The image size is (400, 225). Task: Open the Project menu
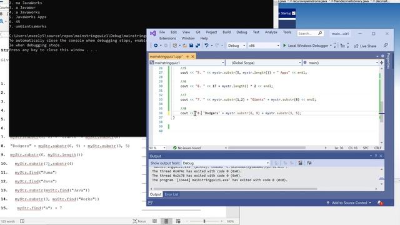coord(211,32)
